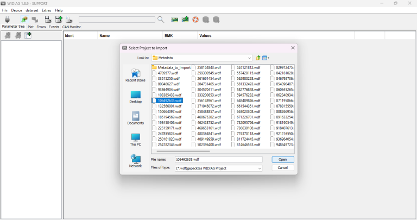The width and height of the screenshot is (417, 220).
Task: Click the first gray speech bubble icon
Action: (x=206, y=20)
